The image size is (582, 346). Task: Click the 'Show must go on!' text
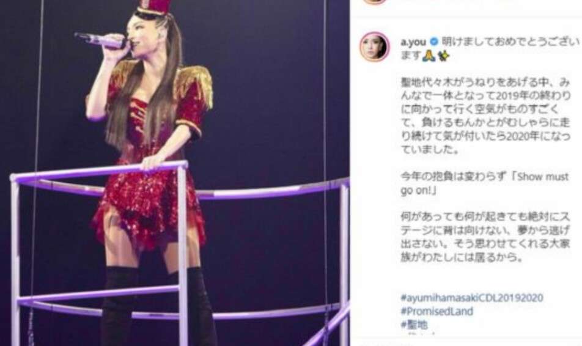(x=485, y=183)
